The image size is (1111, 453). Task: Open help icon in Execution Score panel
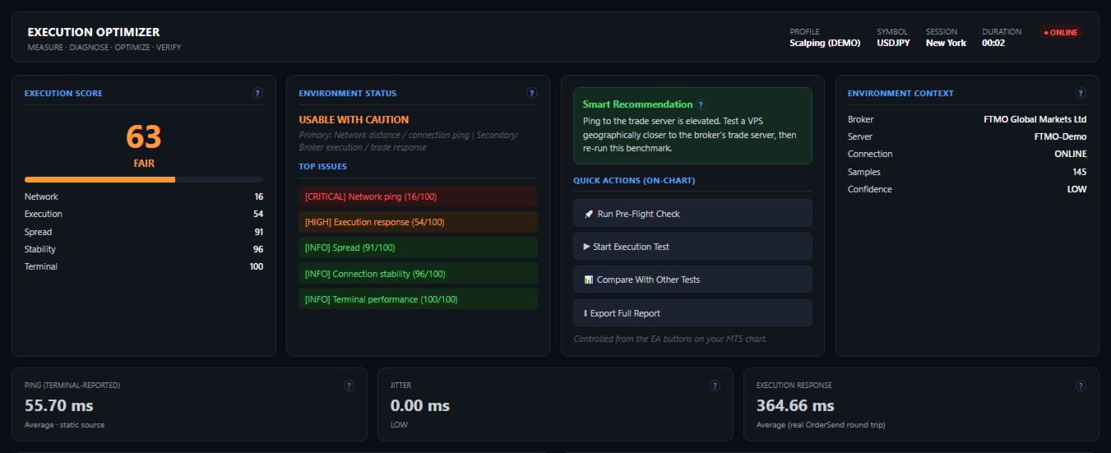click(258, 94)
